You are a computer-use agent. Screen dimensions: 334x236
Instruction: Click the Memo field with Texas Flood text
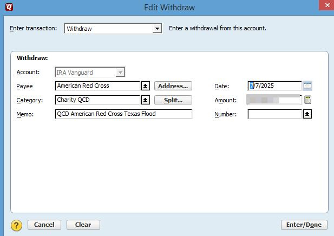123,114
